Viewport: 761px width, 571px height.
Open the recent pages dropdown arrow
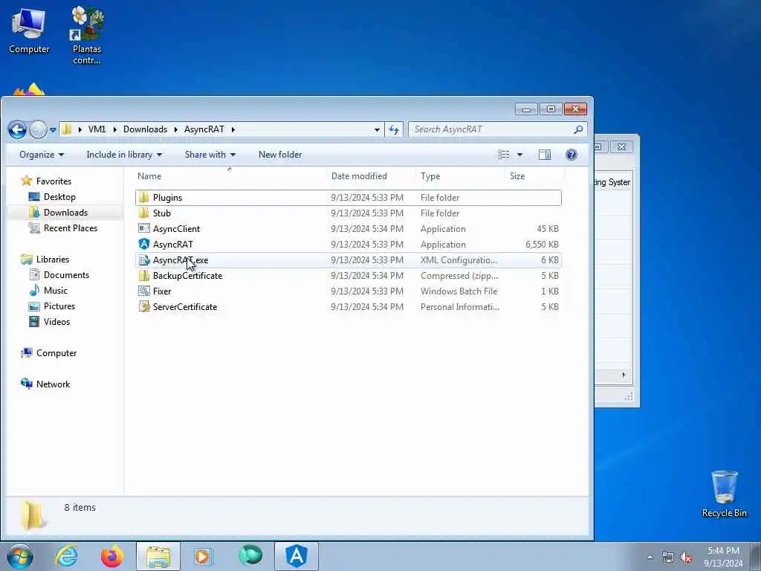(53, 130)
